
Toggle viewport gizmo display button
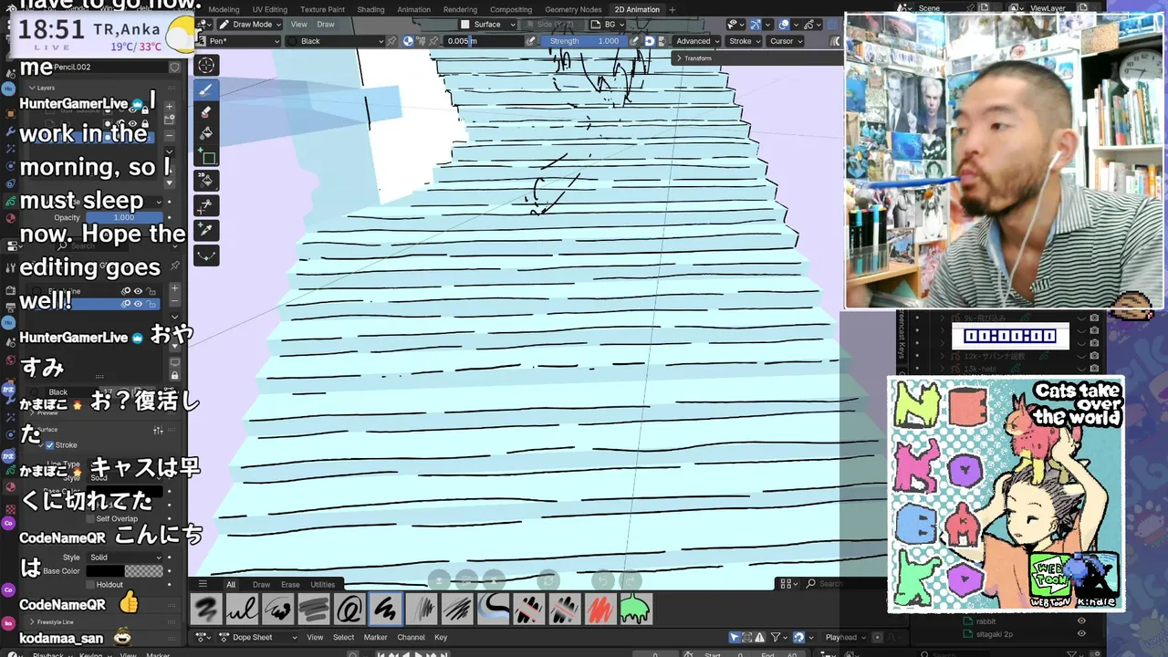click(x=757, y=25)
